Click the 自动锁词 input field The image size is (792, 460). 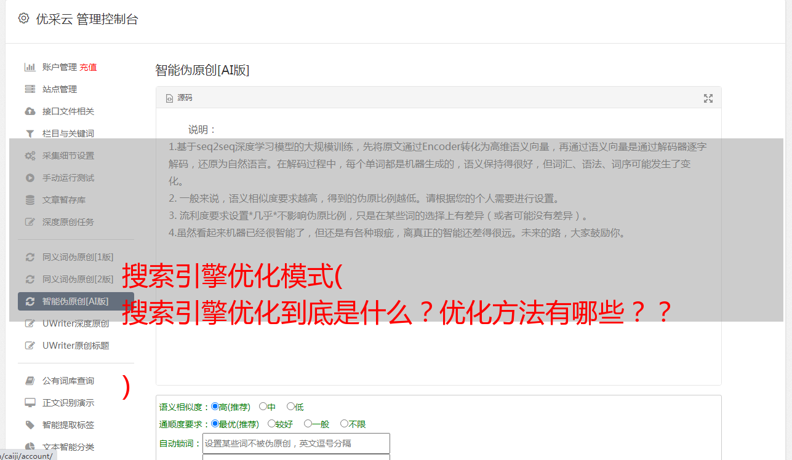296,443
